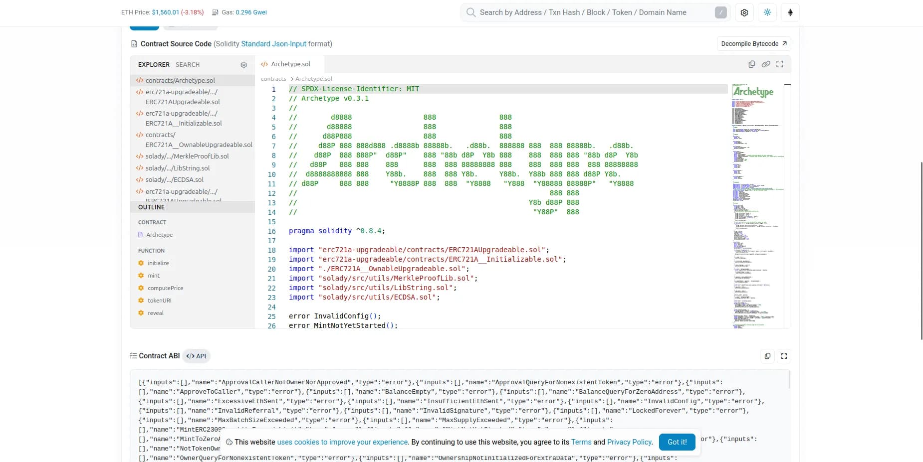
Task: Jump to tokenURI function
Action: pos(160,301)
